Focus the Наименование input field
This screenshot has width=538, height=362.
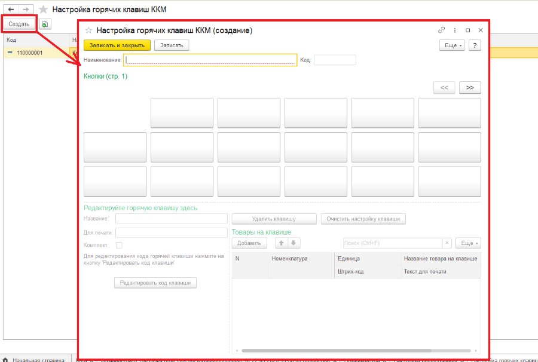(210, 60)
